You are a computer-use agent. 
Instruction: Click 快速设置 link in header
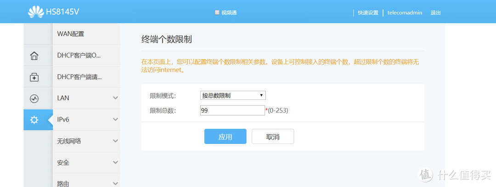pos(368,13)
